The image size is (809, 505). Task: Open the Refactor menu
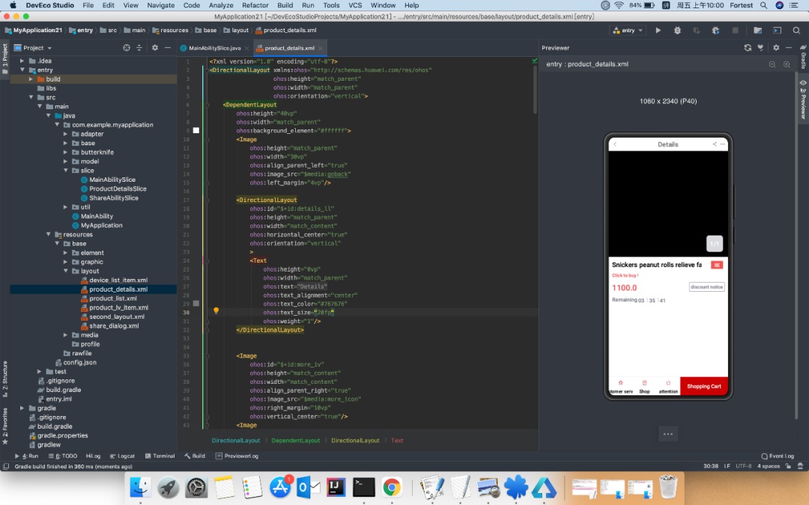(x=255, y=5)
